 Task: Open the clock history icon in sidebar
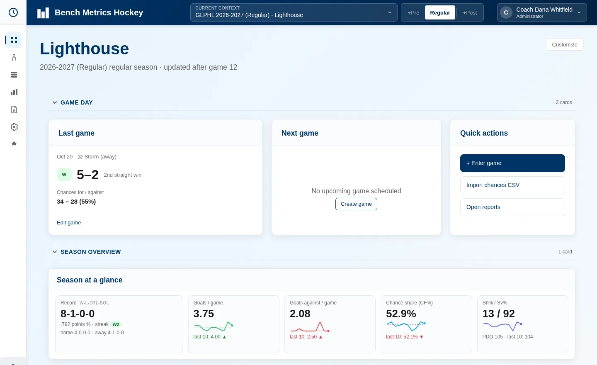(x=13, y=12)
